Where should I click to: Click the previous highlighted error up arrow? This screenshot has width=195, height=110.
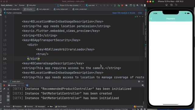140,16
